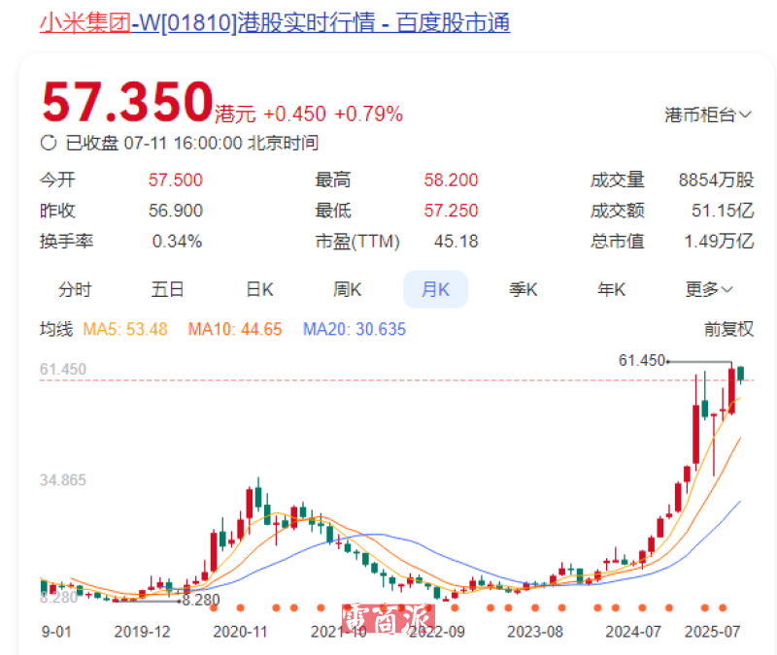The height and width of the screenshot is (655, 777).
Task: Click the 已收盘 07-11 16:00:00 北京时间 status
Action: coord(191,143)
